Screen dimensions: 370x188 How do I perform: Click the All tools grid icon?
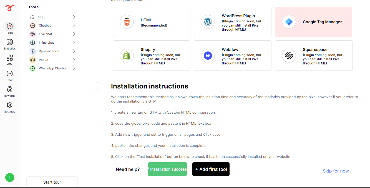click(x=32, y=17)
